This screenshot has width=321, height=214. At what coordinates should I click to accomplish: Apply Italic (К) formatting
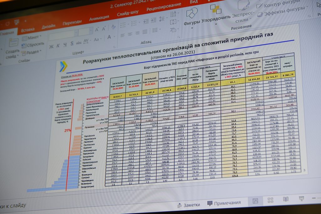[58, 45]
